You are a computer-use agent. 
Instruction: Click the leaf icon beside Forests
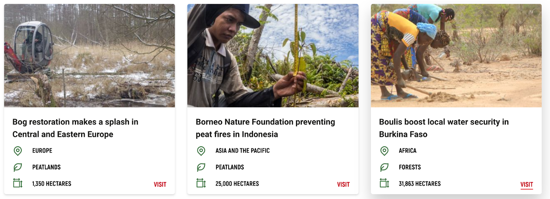click(x=384, y=167)
